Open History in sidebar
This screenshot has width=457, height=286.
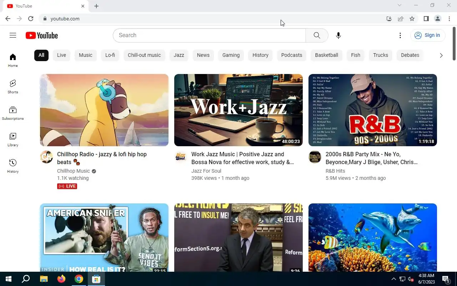pos(13,166)
